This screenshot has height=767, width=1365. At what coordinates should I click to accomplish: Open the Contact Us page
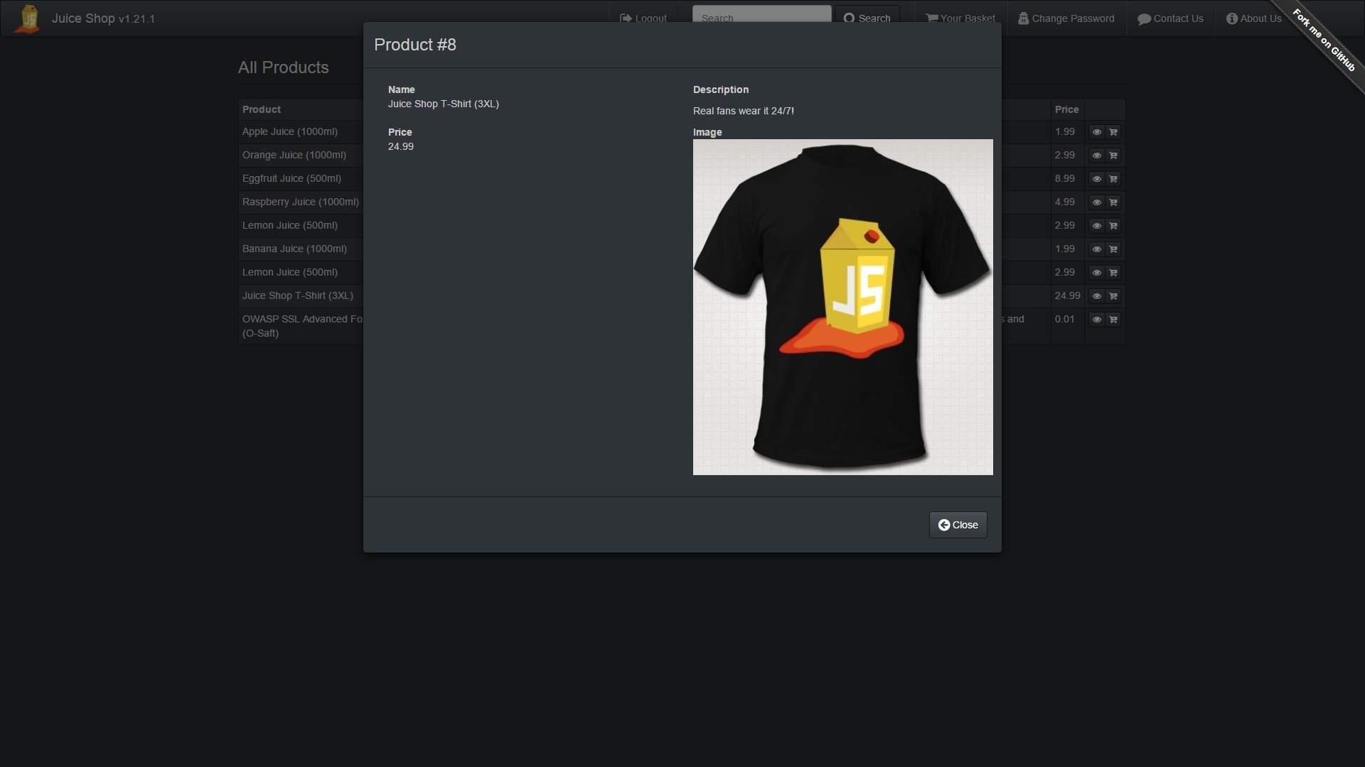[x=1170, y=18]
